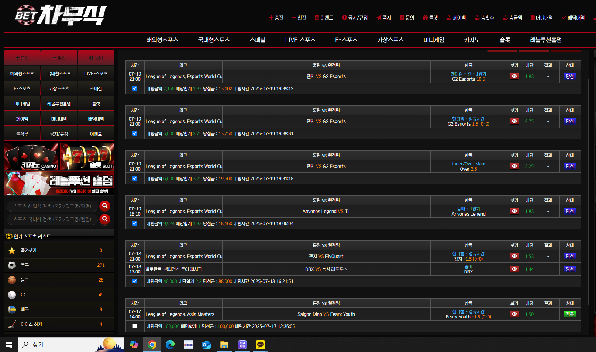The image size is (596, 352).
Task: Toggle checkbox for bet placed 18:06:04
Action: coord(135,223)
